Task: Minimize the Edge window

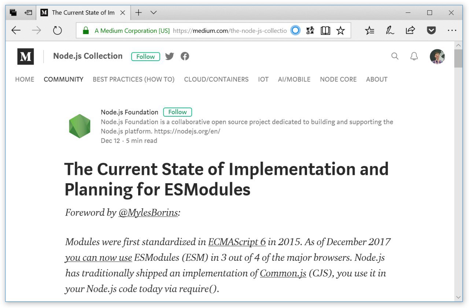Action: pyautogui.click(x=408, y=12)
